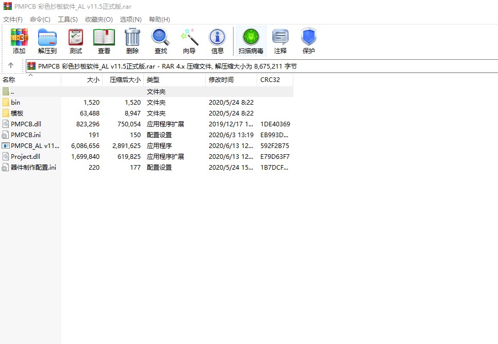Click the archive icon in address bar

coord(31,66)
